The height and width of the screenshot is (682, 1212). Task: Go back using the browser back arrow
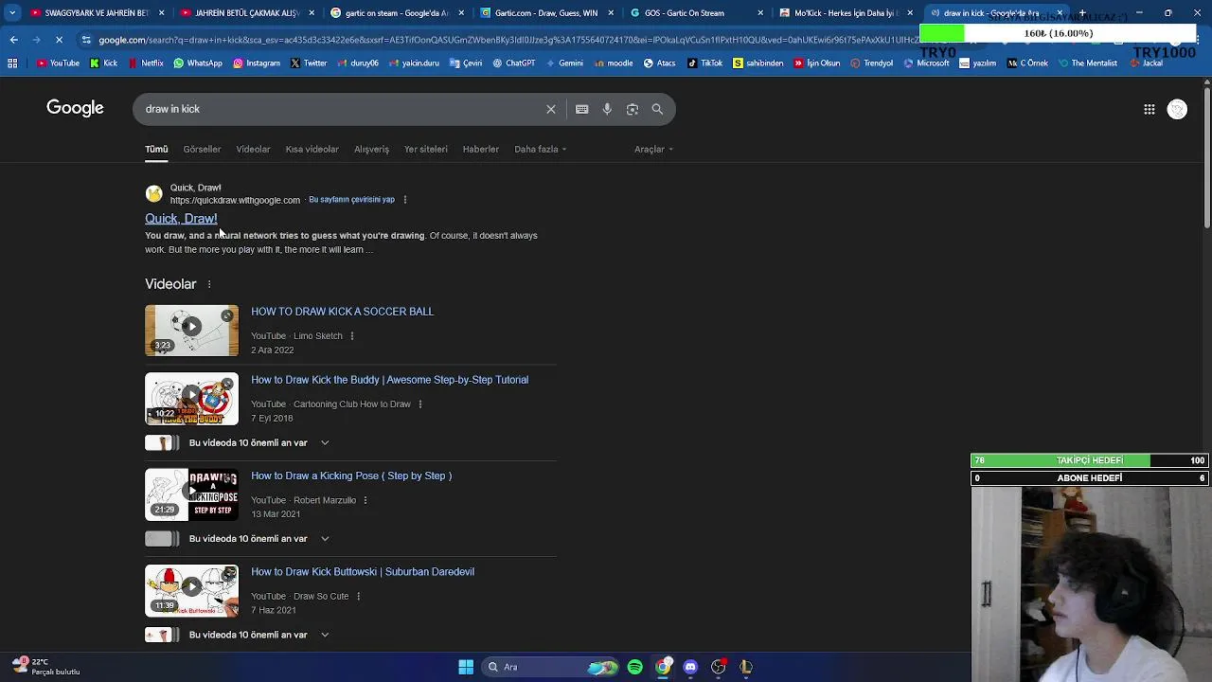[x=13, y=40]
